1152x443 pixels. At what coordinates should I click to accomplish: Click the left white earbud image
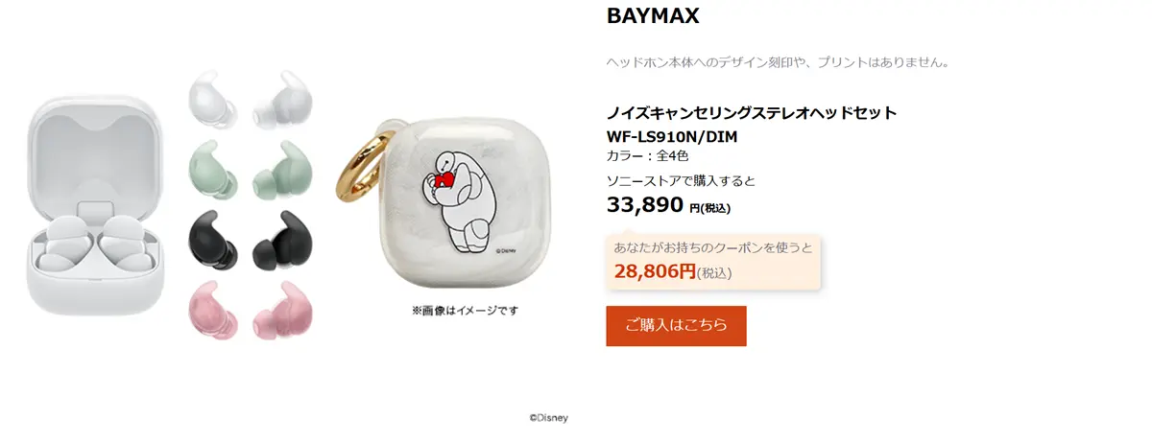(x=209, y=98)
